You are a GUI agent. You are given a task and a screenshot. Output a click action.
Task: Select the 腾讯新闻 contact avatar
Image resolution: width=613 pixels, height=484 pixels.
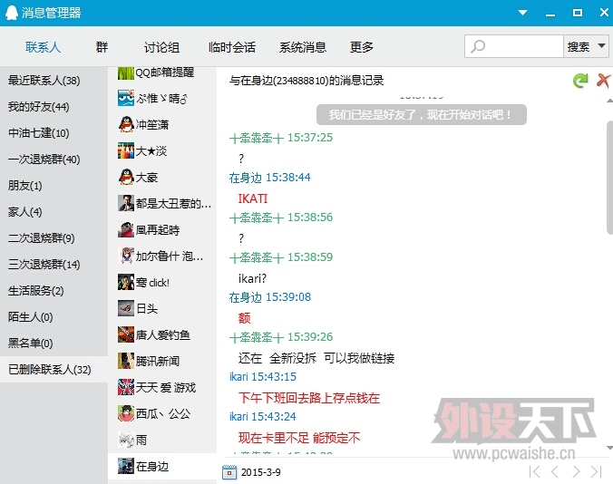[126, 361]
